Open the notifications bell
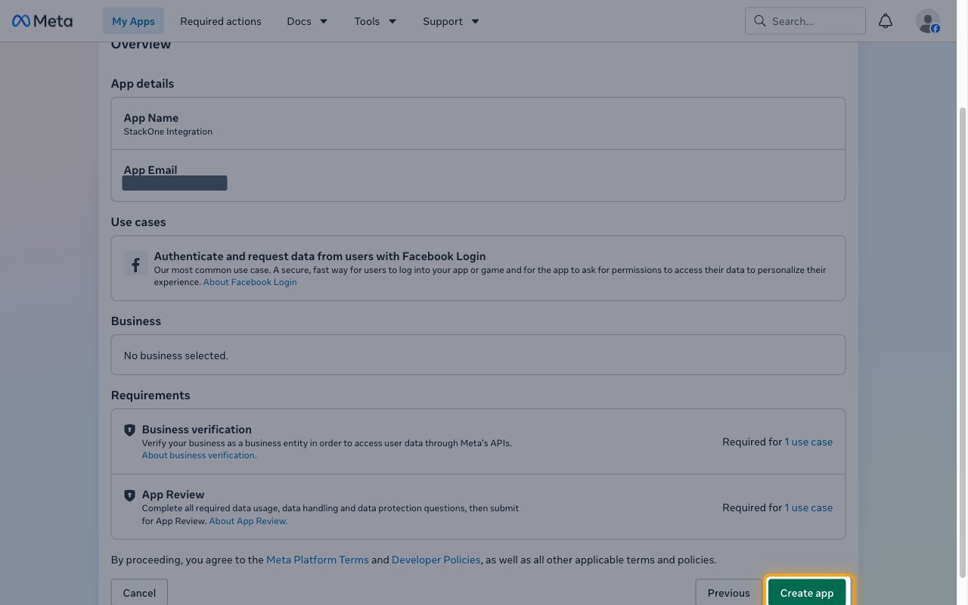The height and width of the screenshot is (605, 968). 886,21
